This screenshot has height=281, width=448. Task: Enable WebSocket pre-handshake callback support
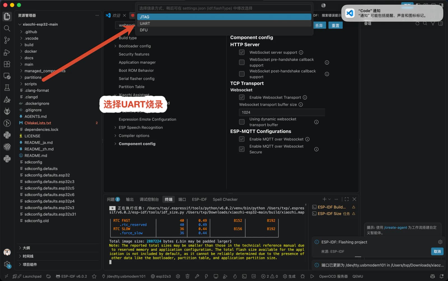click(x=242, y=62)
